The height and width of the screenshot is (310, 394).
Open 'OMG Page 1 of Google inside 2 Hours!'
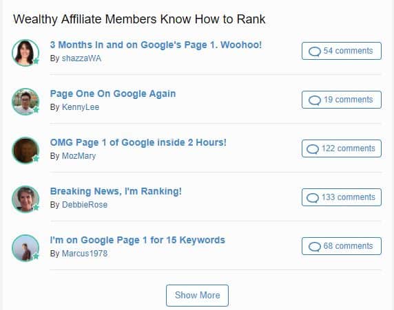click(x=138, y=142)
